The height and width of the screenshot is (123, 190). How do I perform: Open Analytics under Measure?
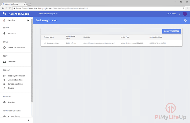pyautogui.click(x=11, y=102)
